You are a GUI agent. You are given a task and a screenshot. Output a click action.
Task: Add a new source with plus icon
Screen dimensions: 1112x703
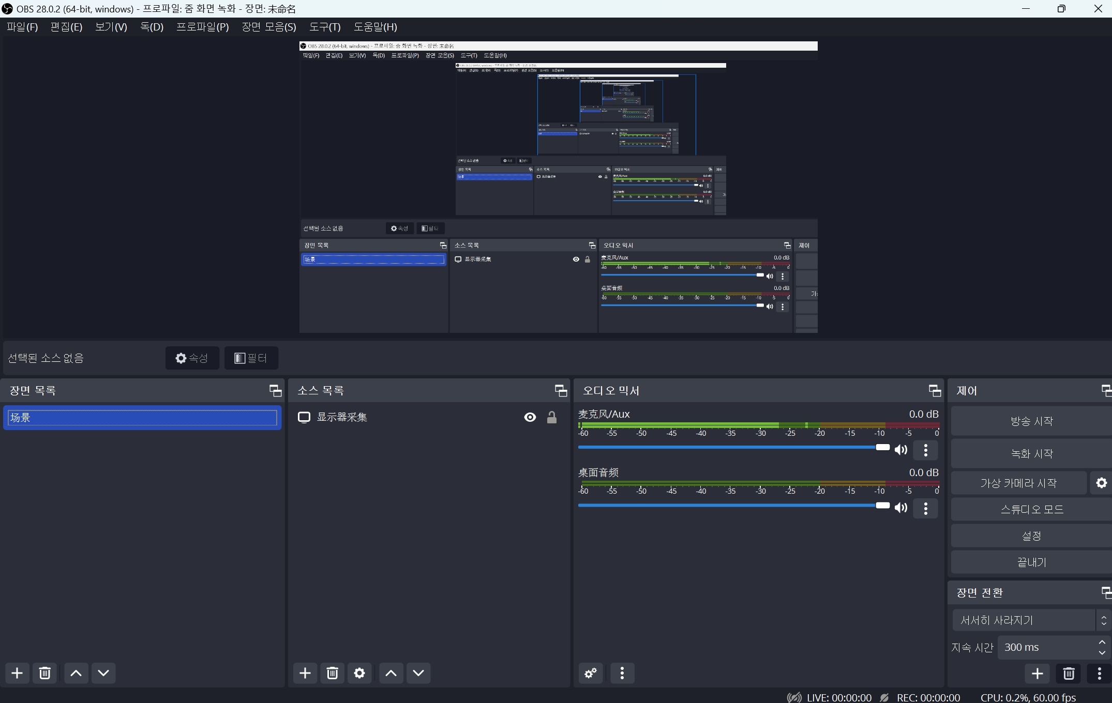coord(305,673)
